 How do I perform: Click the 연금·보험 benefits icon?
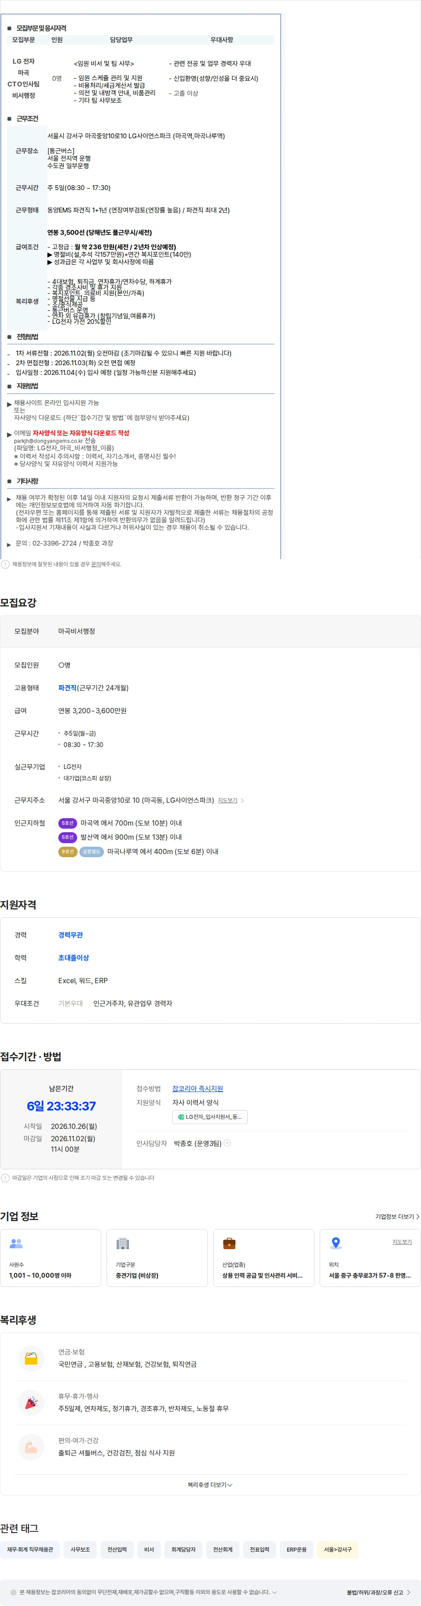[x=31, y=1358]
